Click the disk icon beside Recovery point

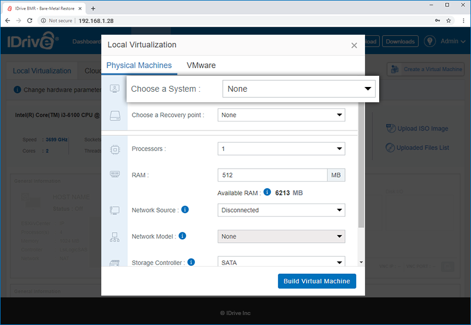coord(115,116)
